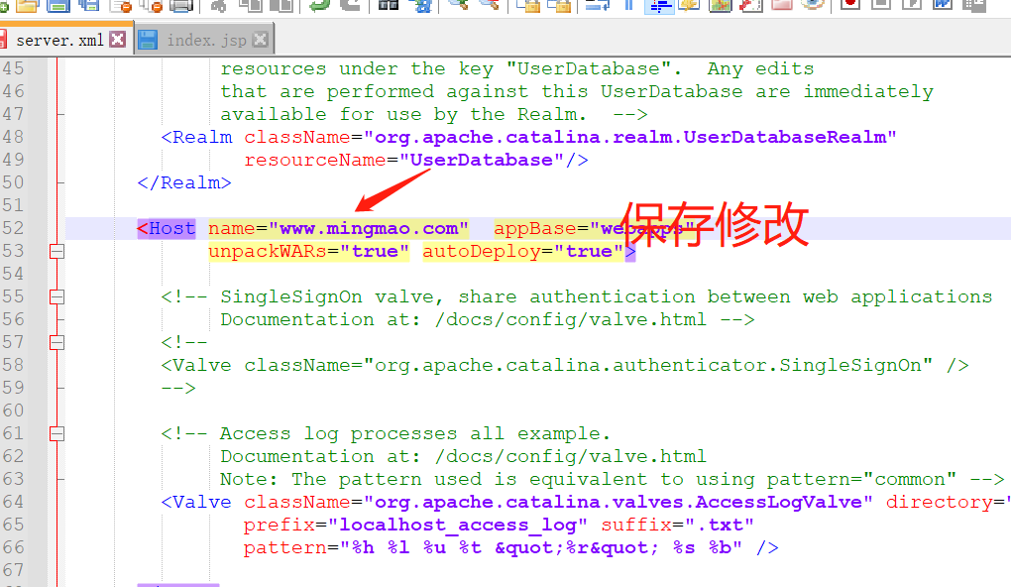Click unpackWARs="true" on line 53
The image size is (1011, 587).
coord(309,251)
